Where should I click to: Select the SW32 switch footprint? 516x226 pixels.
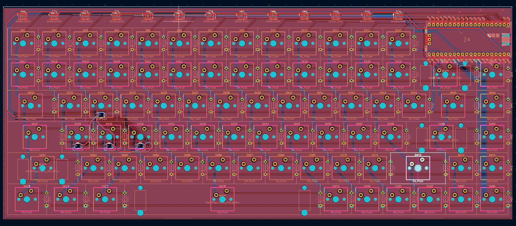31,105
